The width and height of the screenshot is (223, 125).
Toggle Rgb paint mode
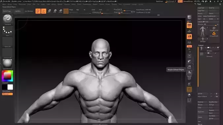(x=78, y=10)
